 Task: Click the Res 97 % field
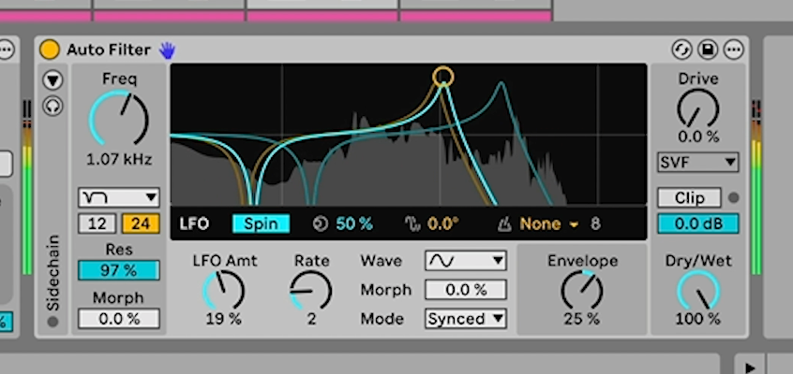tap(119, 270)
